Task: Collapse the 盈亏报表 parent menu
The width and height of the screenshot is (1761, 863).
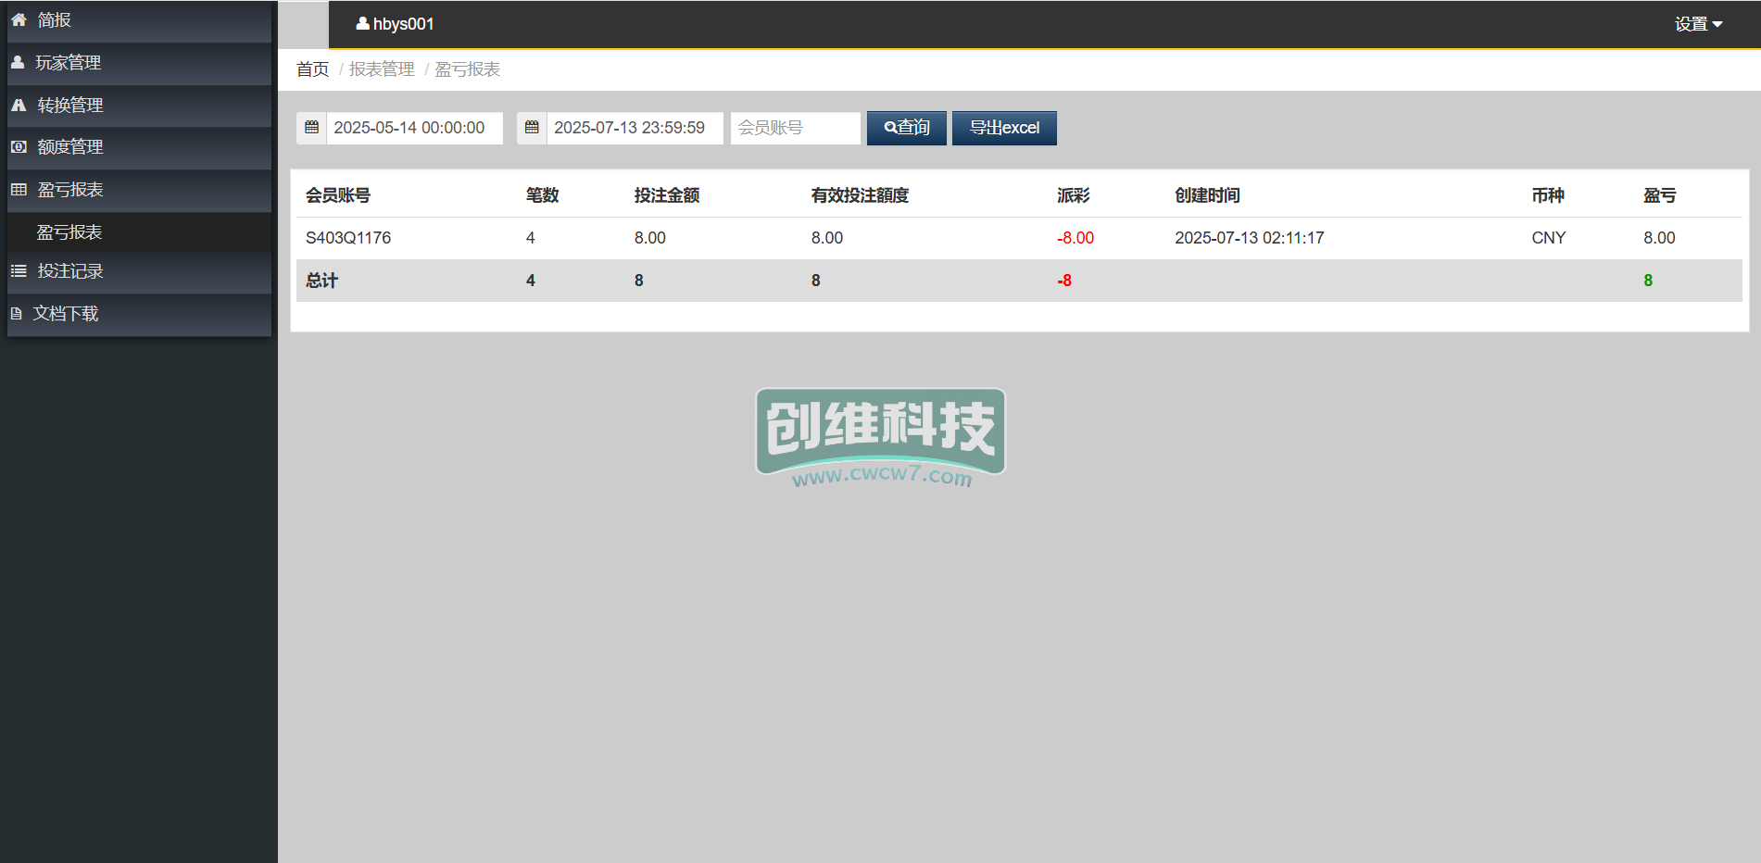Action: 139,190
